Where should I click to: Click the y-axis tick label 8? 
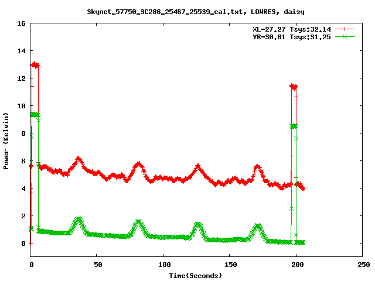coord(23,133)
